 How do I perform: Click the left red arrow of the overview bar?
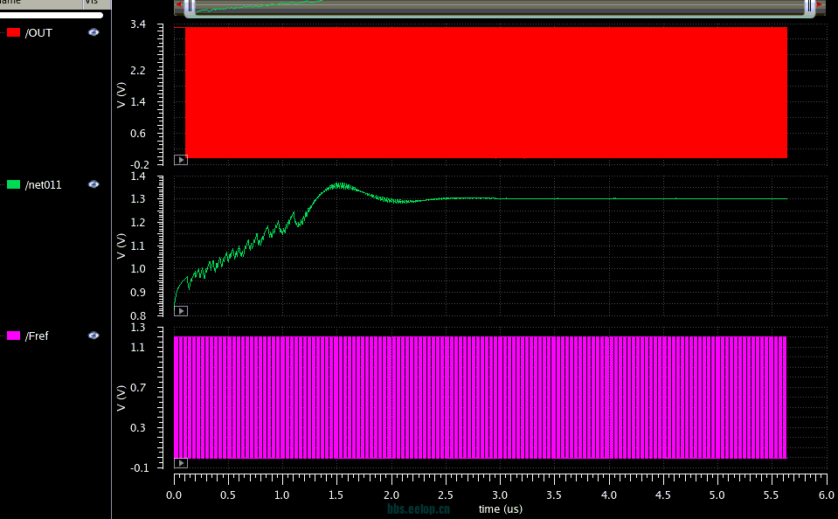[x=179, y=4]
